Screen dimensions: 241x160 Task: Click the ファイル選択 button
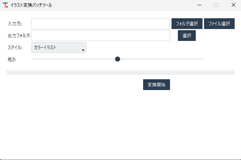tap(219, 23)
